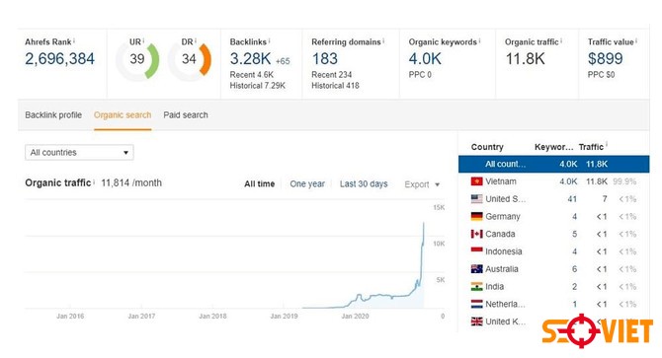Click the Germany country name
Viewport: 662px width, 358px height.
[x=502, y=217]
